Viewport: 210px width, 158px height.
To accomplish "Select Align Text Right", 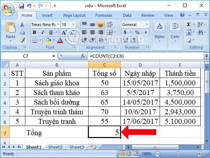I will coord(101,32).
